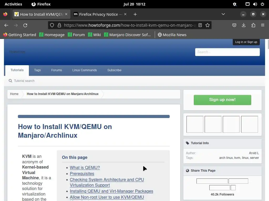The height and width of the screenshot is (201, 269).
Task: Click the What is QEMU? link
Action: point(85,168)
